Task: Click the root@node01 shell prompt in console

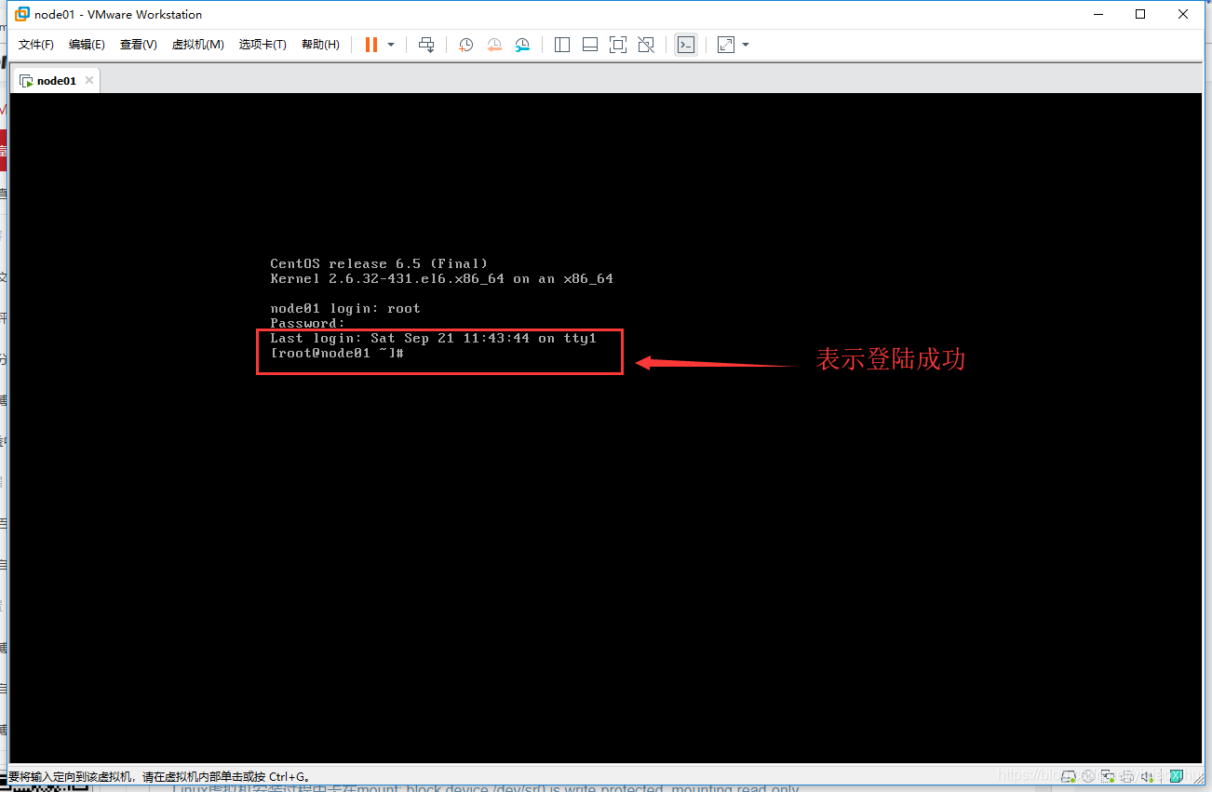Action: (x=337, y=354)
